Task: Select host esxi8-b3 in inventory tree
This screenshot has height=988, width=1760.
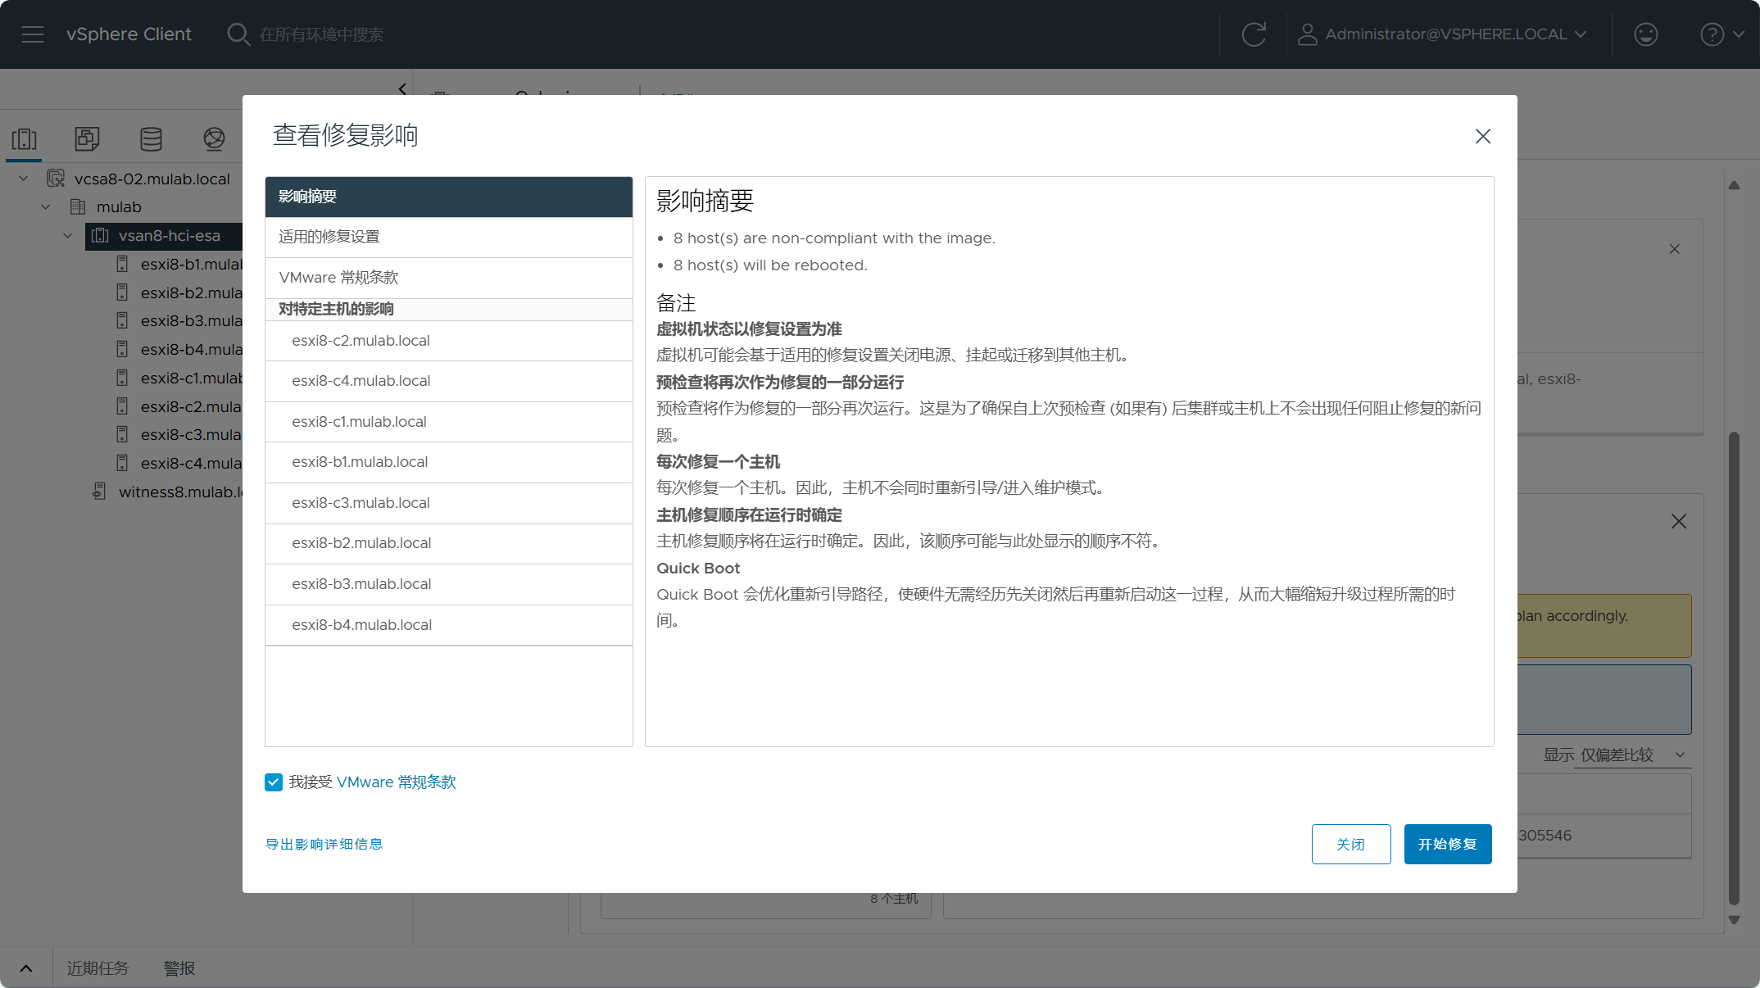Action: coord(191,321)
